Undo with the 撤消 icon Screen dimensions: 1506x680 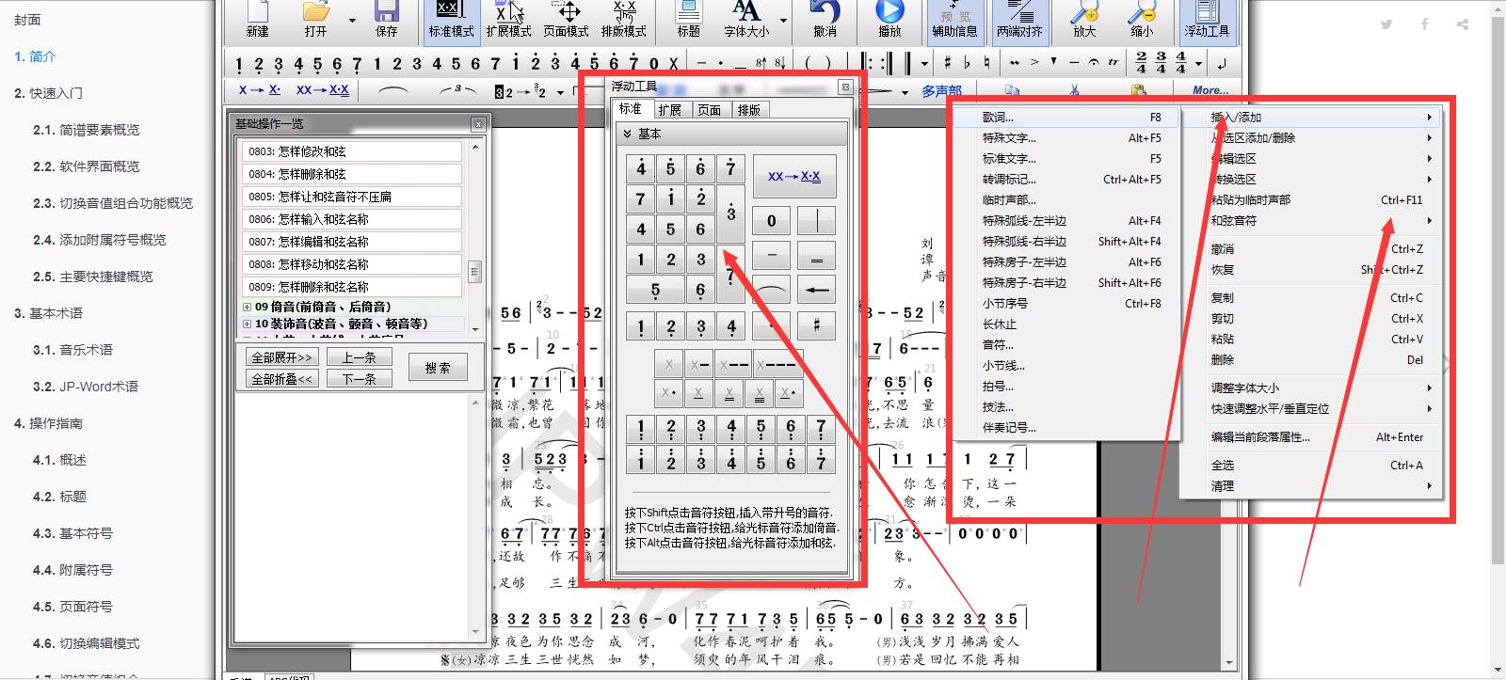tap(825, 20)
